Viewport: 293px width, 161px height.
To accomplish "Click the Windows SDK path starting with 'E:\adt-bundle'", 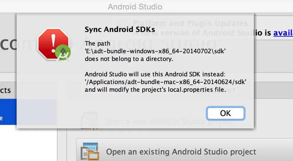I will (155, 51).
